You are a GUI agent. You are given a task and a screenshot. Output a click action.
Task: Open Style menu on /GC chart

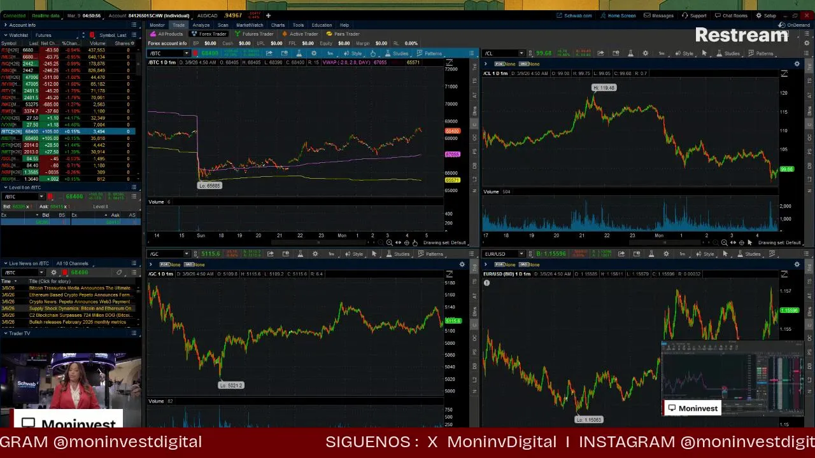[x=355, y=254]
